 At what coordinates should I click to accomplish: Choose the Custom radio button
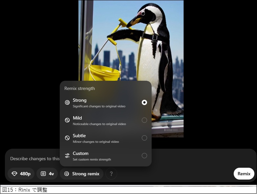tap(144, 156)
